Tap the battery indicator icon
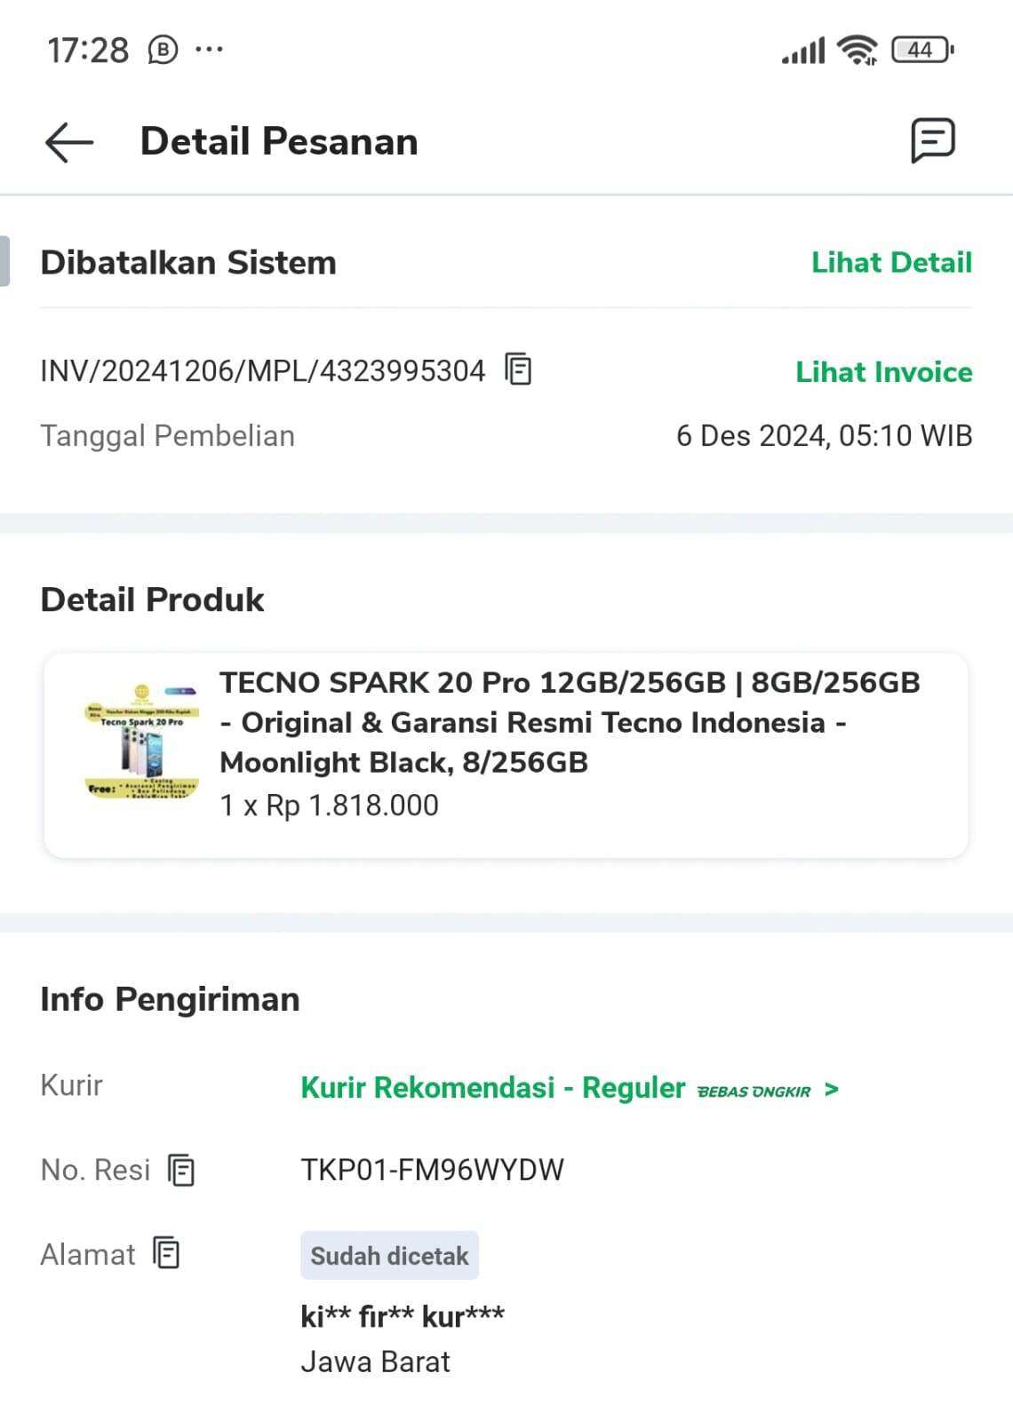 tap(922, 50)
